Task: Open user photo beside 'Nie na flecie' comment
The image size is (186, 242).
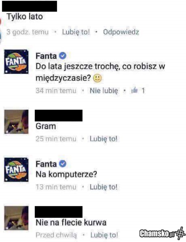Action: [16, 218]
